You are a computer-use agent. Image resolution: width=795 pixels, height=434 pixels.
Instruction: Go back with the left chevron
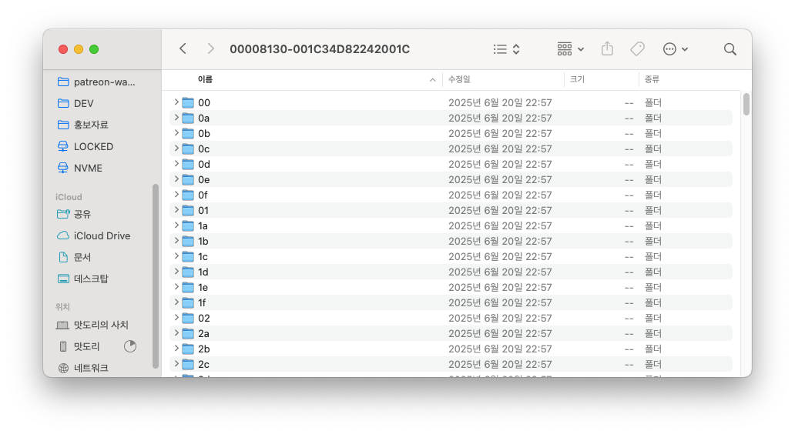point(183,49)
